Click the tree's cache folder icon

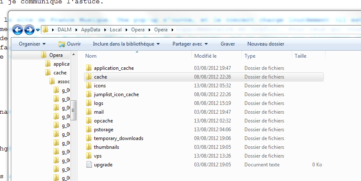pyautogui.click(x=48, y=72)
